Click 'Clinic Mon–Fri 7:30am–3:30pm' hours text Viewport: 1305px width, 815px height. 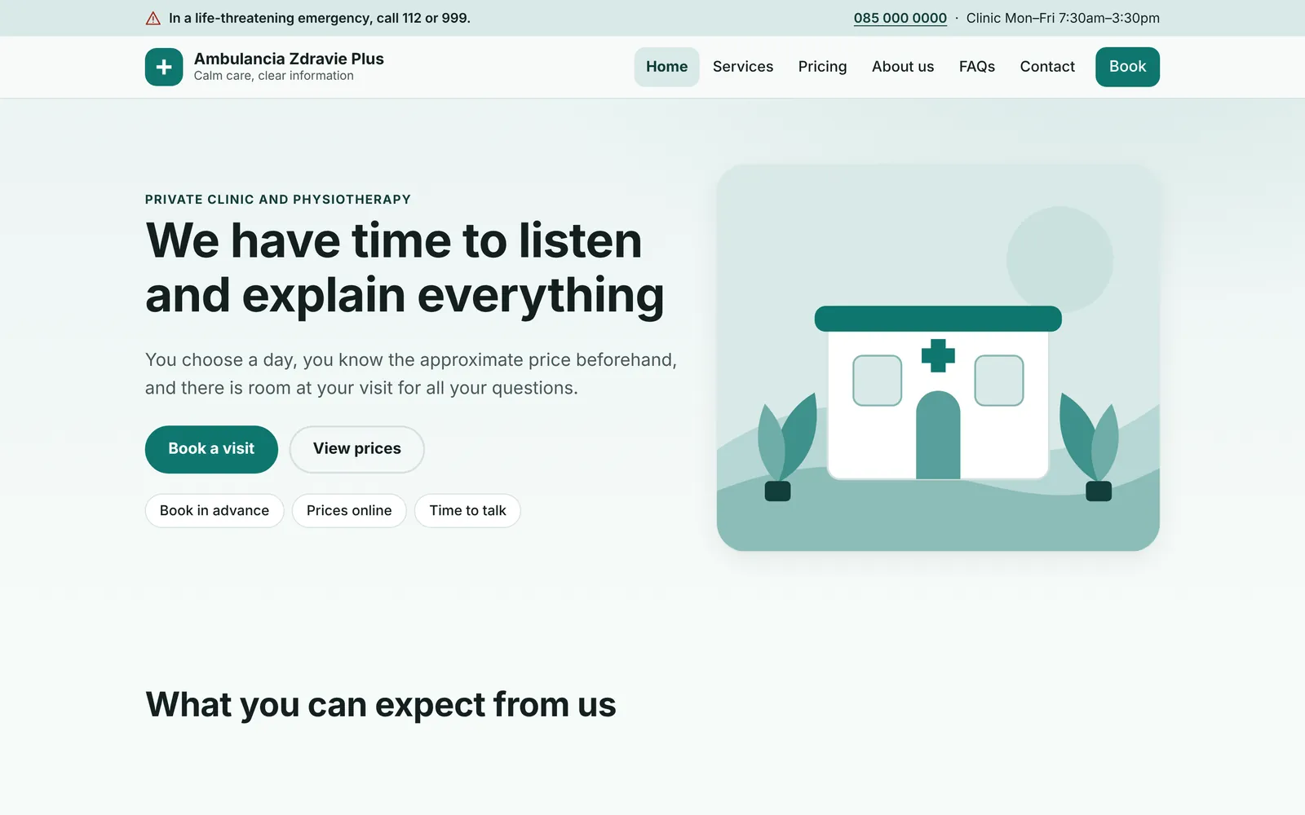pos(1063,18)
